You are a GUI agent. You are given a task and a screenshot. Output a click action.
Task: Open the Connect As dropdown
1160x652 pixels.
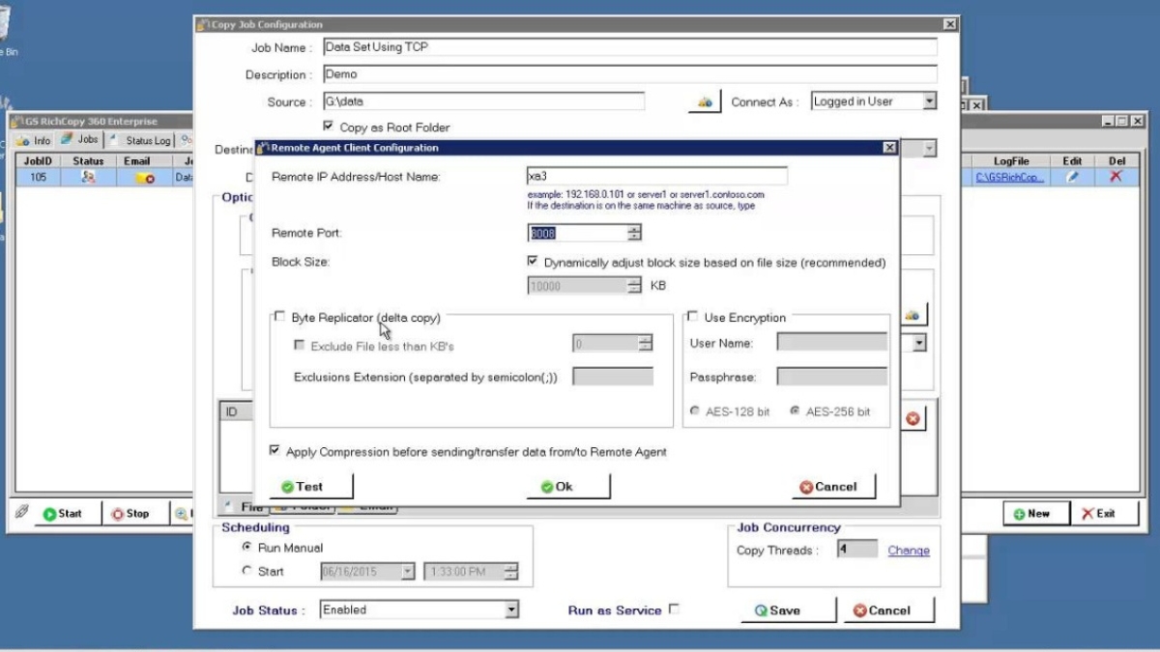929,100
